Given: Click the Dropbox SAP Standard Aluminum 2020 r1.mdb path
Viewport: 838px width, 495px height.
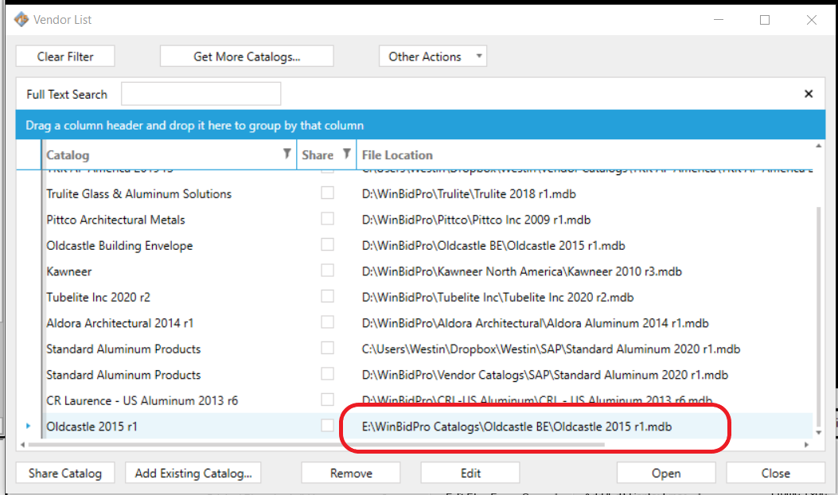Looking at the screenshot, I should (551, 349).
